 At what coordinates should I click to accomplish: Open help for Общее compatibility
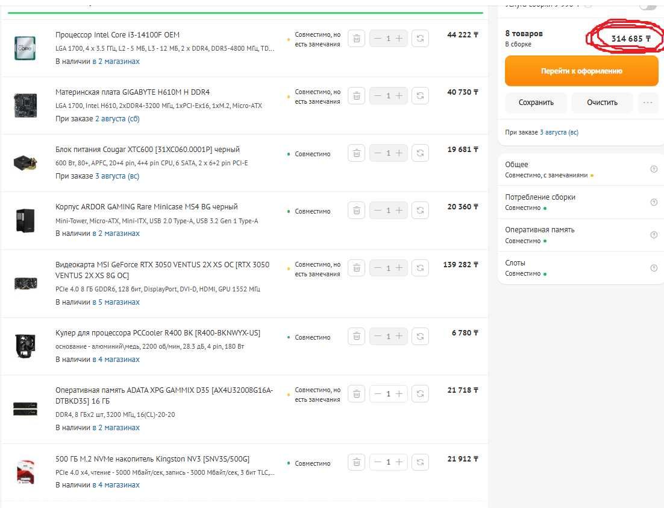pos(654,169)
